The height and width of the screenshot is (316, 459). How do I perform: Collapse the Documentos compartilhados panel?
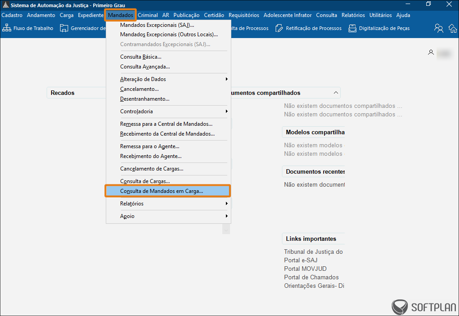click(x=335, y=93)
